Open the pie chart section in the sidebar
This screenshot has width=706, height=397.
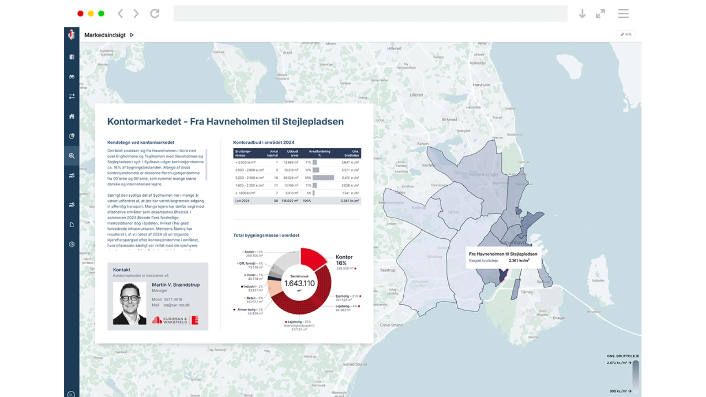pyautogui.click(x=71, y=136)
